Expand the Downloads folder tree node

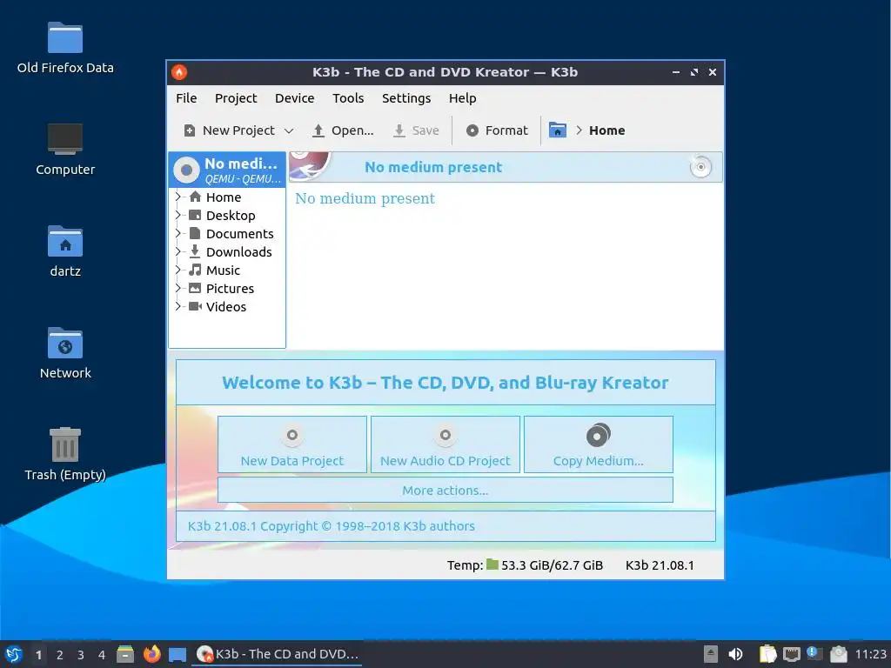coord(178,251)
